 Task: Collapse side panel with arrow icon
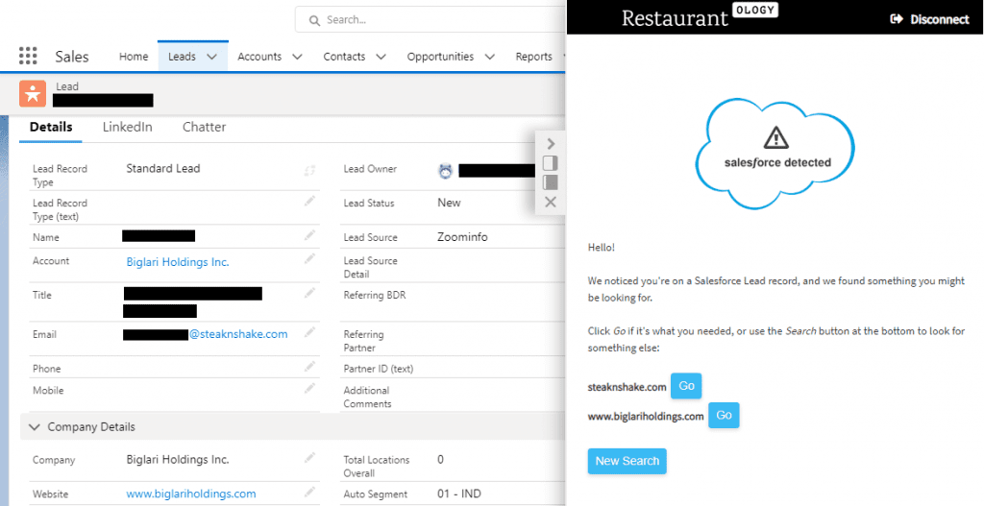click(x=551, y=144)
